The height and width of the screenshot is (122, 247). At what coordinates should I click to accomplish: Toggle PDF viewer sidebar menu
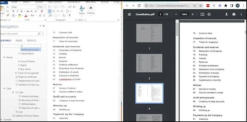click(x=129, y=14)
